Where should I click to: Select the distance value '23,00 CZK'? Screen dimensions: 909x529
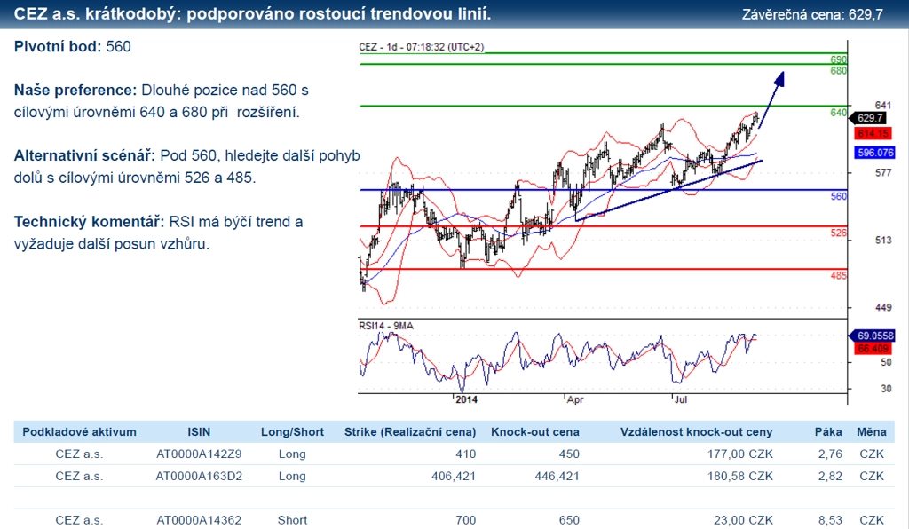743,520
